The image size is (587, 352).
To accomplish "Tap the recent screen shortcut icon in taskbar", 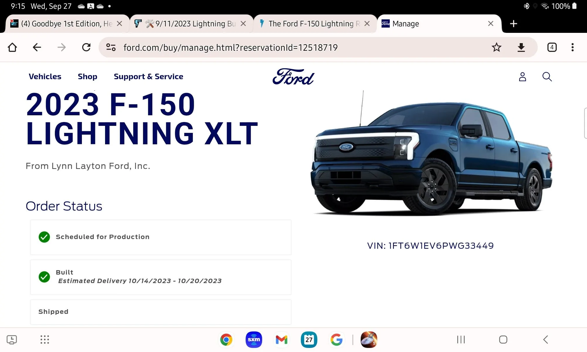I will [x=12, y=340].
